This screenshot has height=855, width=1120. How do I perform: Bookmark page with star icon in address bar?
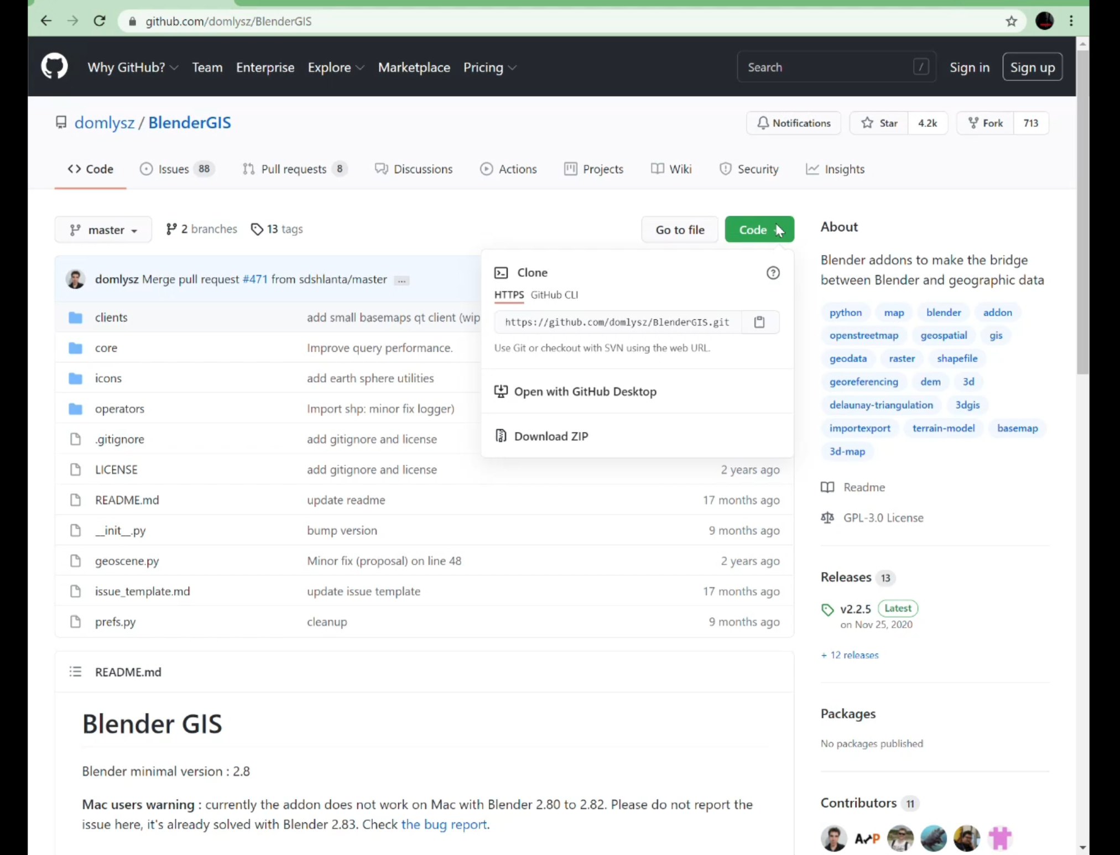1012,21
